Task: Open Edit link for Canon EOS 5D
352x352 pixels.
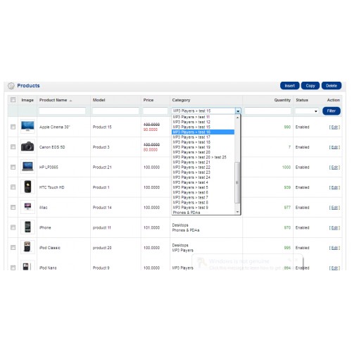Action: (334, 147)
